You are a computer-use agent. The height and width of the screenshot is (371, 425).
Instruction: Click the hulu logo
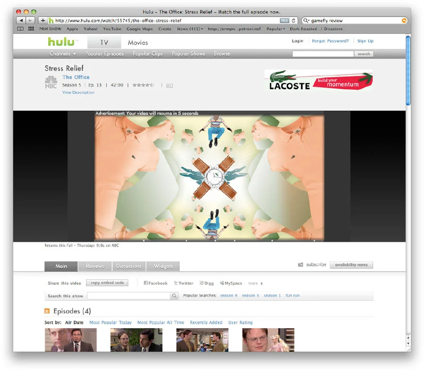point(62,41)
